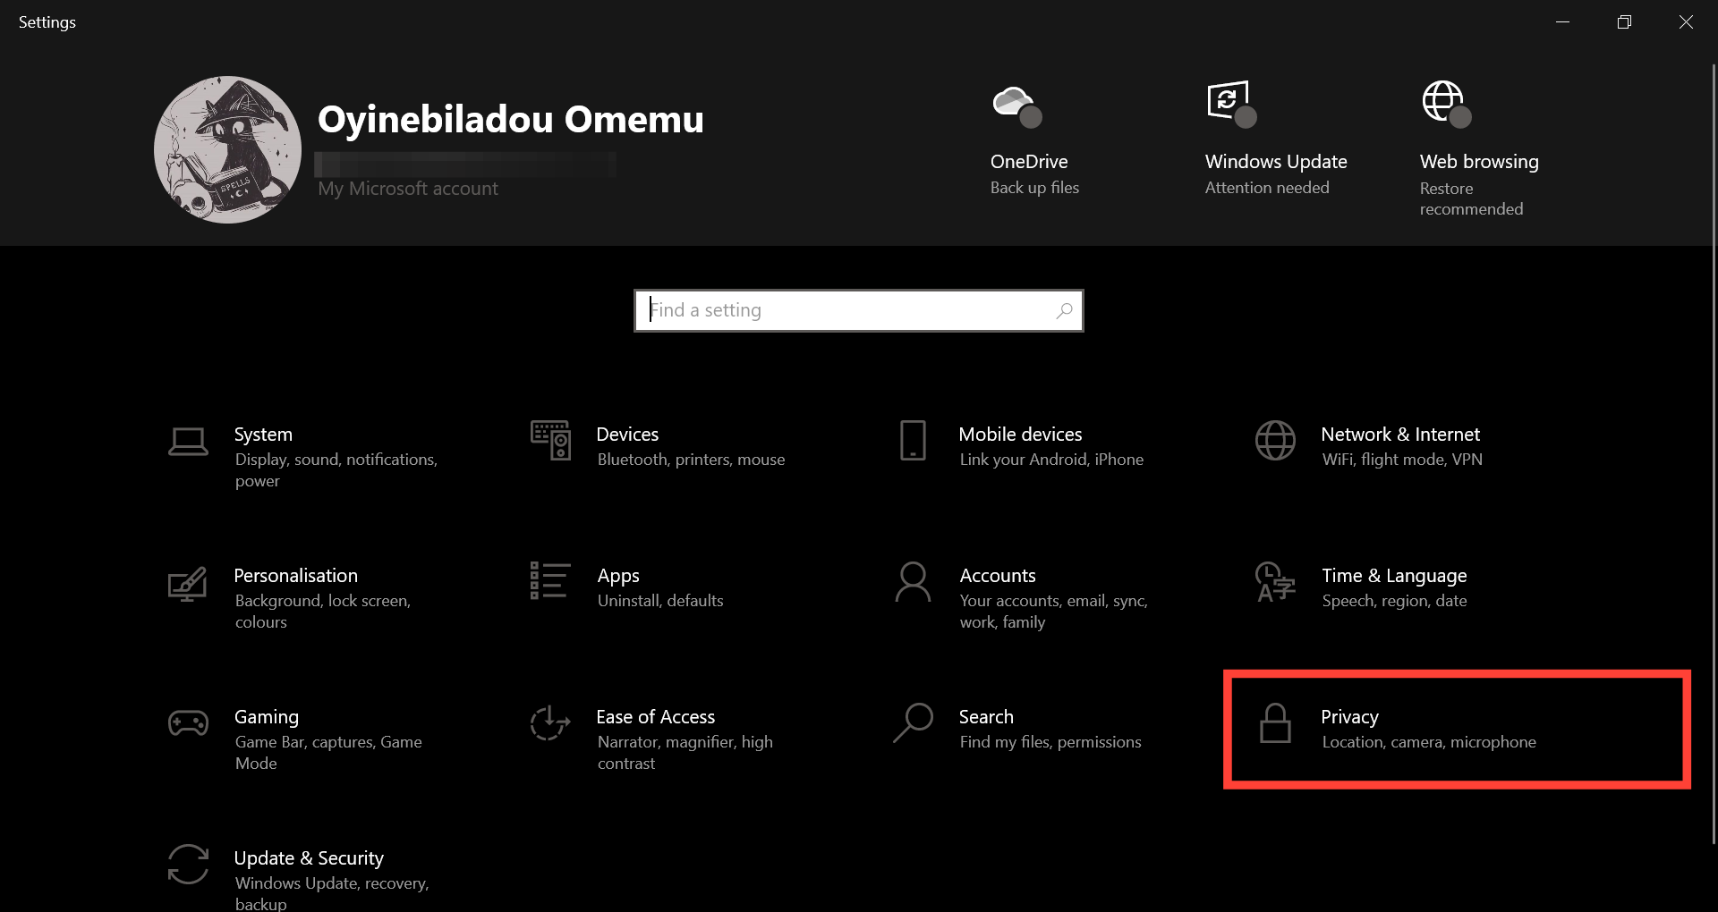Click the Devices keyboard and speaker icon
The height and width of the screenshot is (912, 1718).
pyautogui.click(x=550, y=440)
